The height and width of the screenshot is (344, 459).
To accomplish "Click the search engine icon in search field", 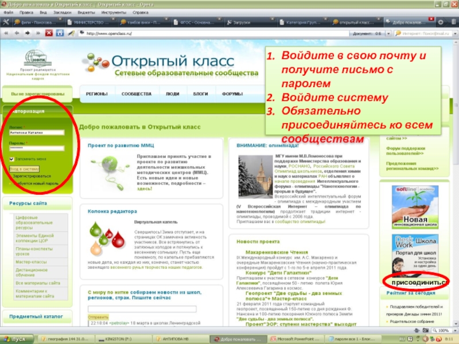I will (x=398, y=33).
